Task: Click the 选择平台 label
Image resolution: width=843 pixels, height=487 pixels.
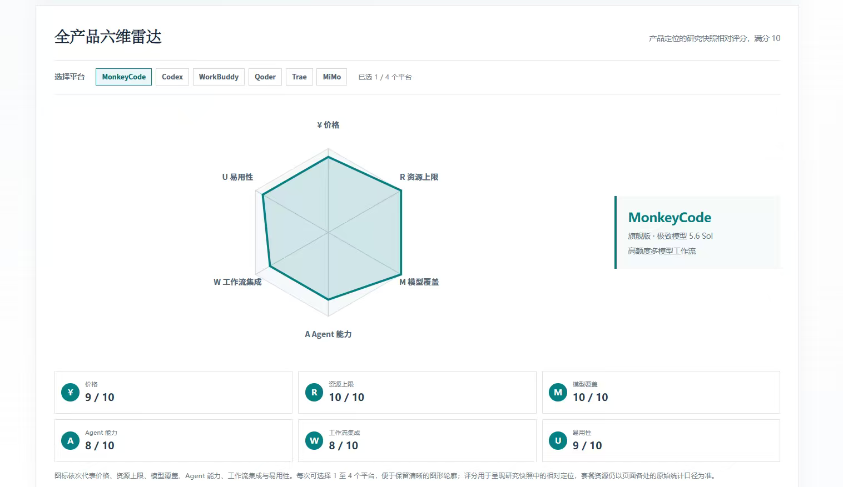Action: pyautogui.click(x=70, y=77)
